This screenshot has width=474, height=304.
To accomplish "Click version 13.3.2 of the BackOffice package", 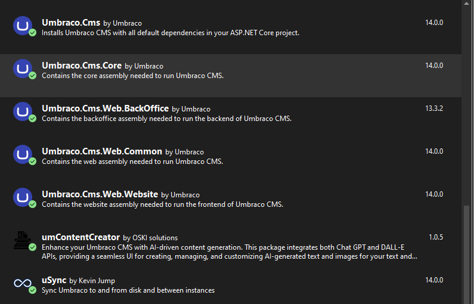I will coord(434,108).
